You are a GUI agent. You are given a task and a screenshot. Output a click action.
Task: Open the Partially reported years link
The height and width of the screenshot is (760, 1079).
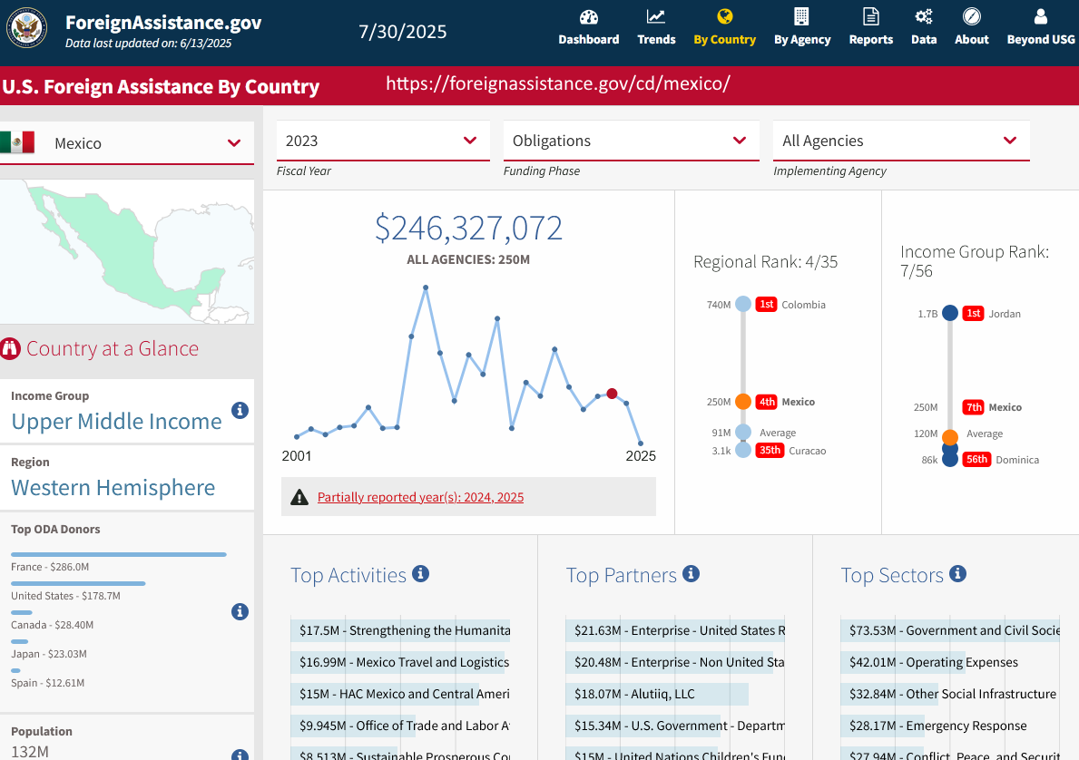420,497
